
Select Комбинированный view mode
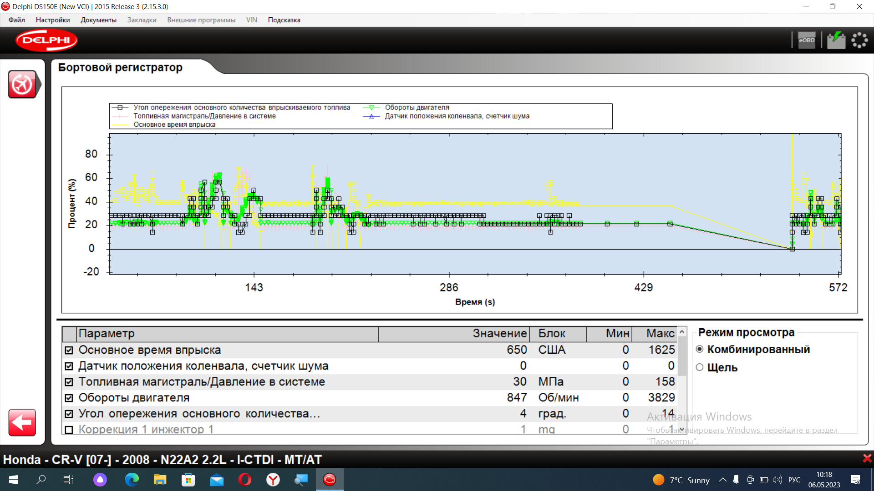click(700, 349)
